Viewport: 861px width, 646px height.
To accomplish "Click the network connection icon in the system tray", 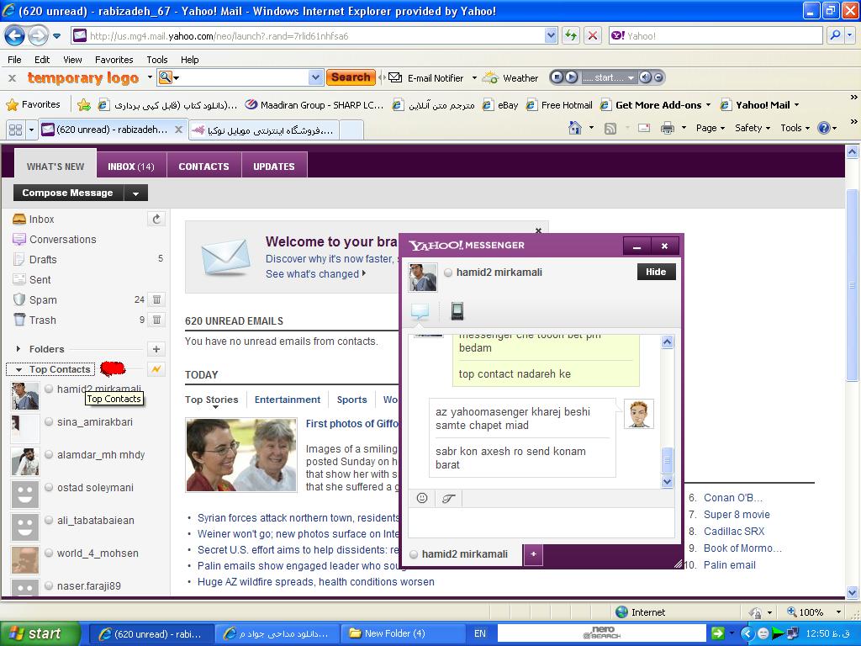I will pos(792,633).
